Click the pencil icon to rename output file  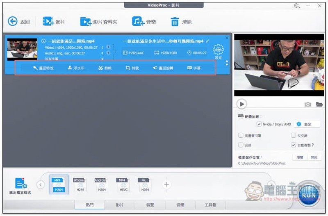[x=207, y=41]
